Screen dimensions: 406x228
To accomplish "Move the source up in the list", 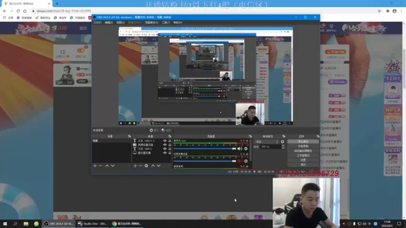I will pyautogui.click(x=153, y=166).
